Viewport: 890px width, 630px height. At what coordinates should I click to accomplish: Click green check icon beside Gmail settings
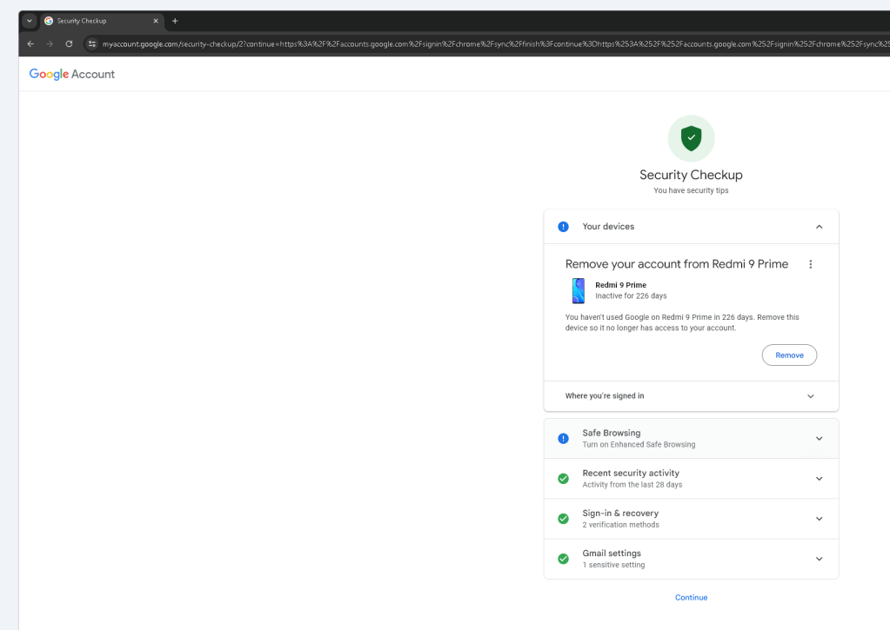[563, 559]
